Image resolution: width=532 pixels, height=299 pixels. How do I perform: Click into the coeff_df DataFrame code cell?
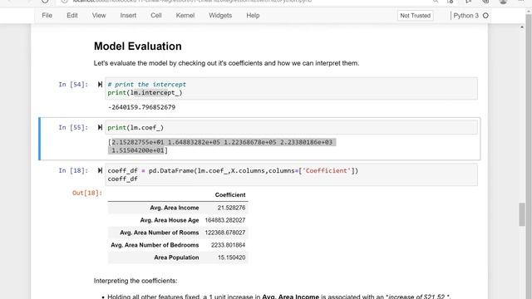pos(291,174)
